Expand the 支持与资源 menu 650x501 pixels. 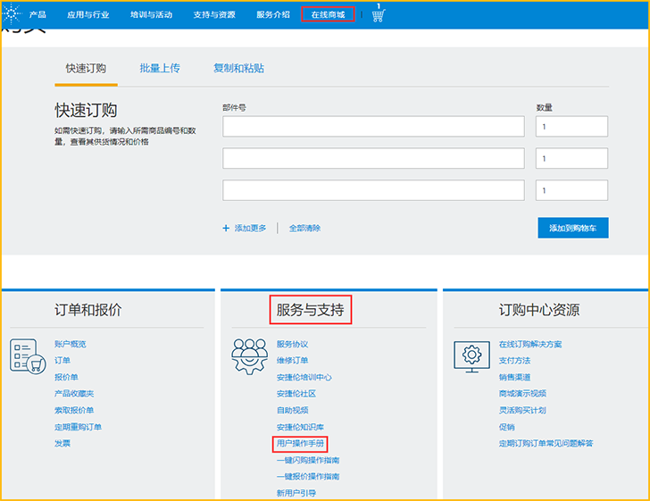[214, 15]
